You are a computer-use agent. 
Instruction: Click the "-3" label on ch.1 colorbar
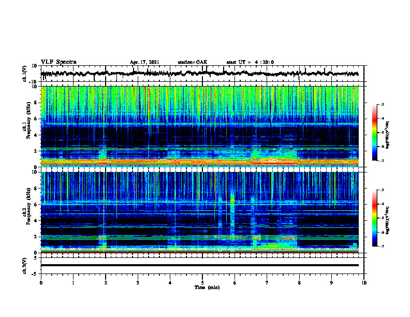[382, 104]
